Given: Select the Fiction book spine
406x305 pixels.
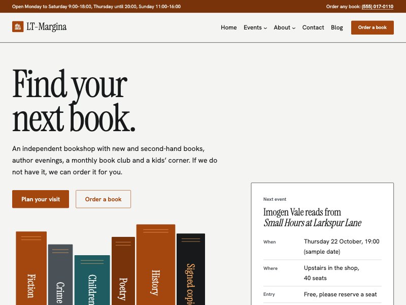Looking at the screenshot, I should pos(31,268).
